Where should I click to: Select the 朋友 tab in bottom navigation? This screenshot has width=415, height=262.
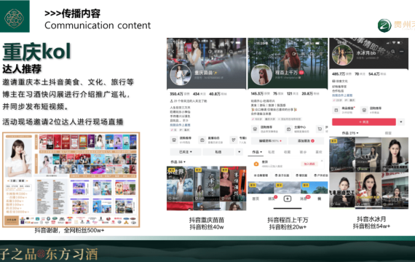[272, 199]
